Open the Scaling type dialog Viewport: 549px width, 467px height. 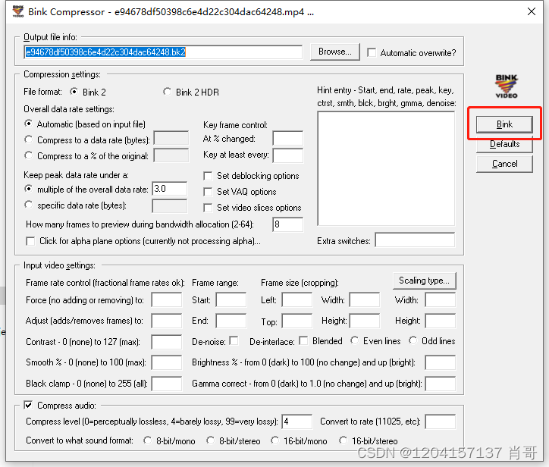pyautogui.click(x=424, y=281)
